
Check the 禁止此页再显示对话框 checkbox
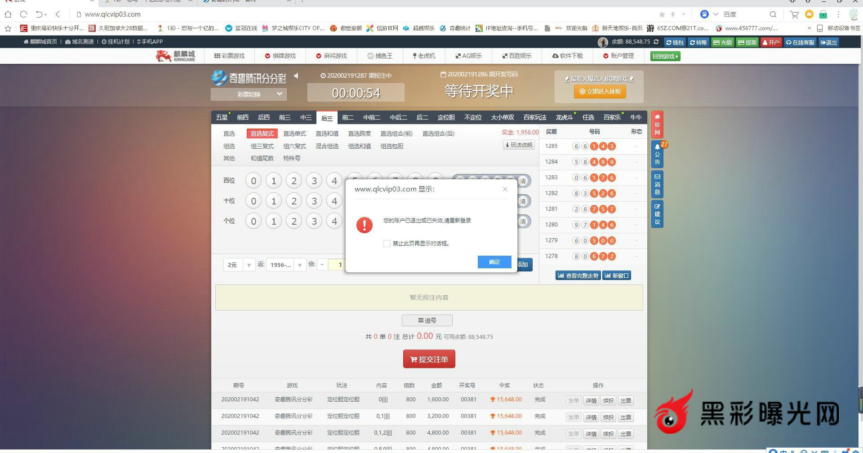[387, 244]
